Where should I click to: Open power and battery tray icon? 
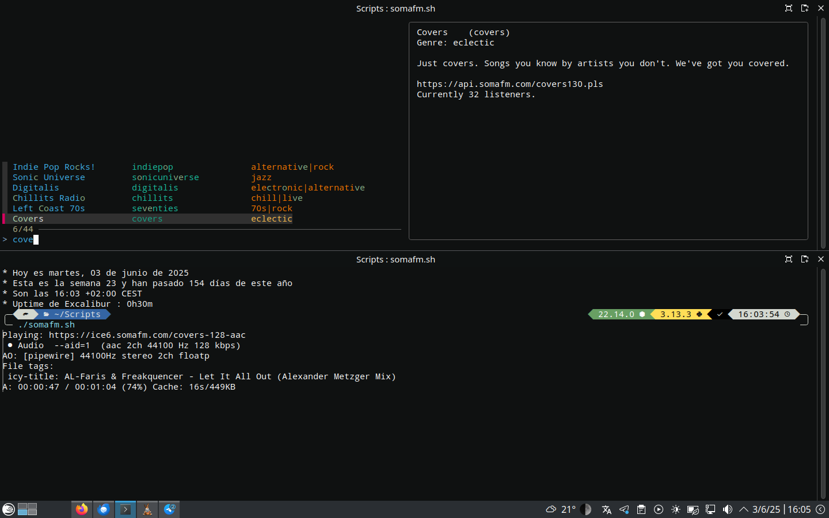click(693, 509)
